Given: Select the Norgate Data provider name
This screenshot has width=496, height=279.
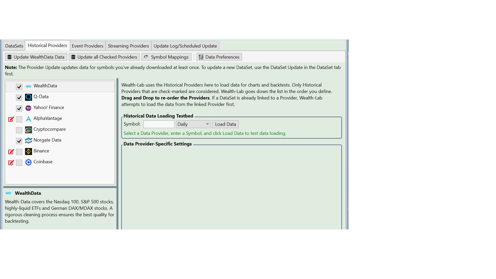Looking at the screenshot, I should 47,140.
